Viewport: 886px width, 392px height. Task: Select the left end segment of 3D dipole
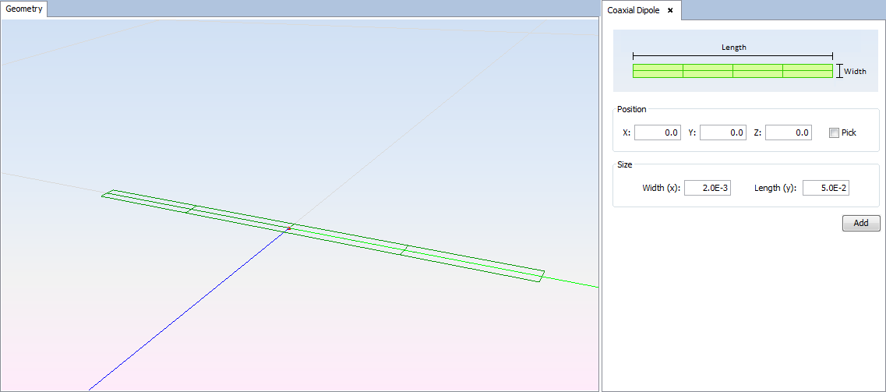(x=147, y=201)
